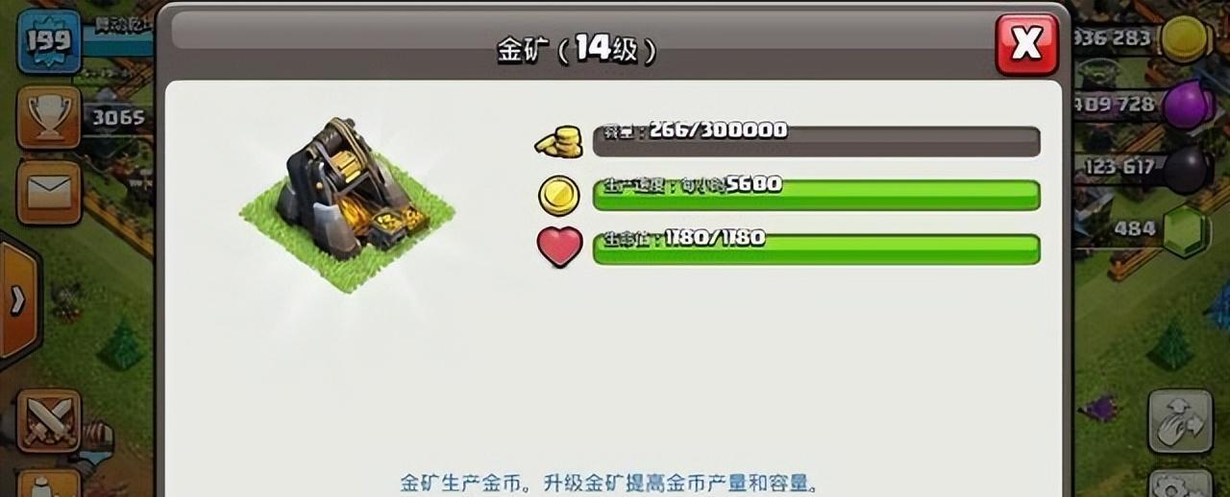
Task: Click the 金矿 (14级) dialog title
Action: 577,49
